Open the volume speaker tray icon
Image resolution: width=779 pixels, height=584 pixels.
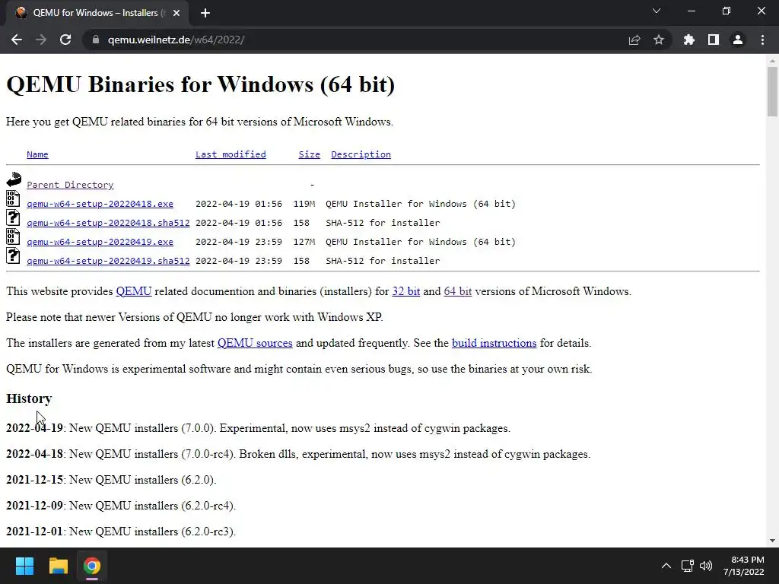[x=705, y=566]
